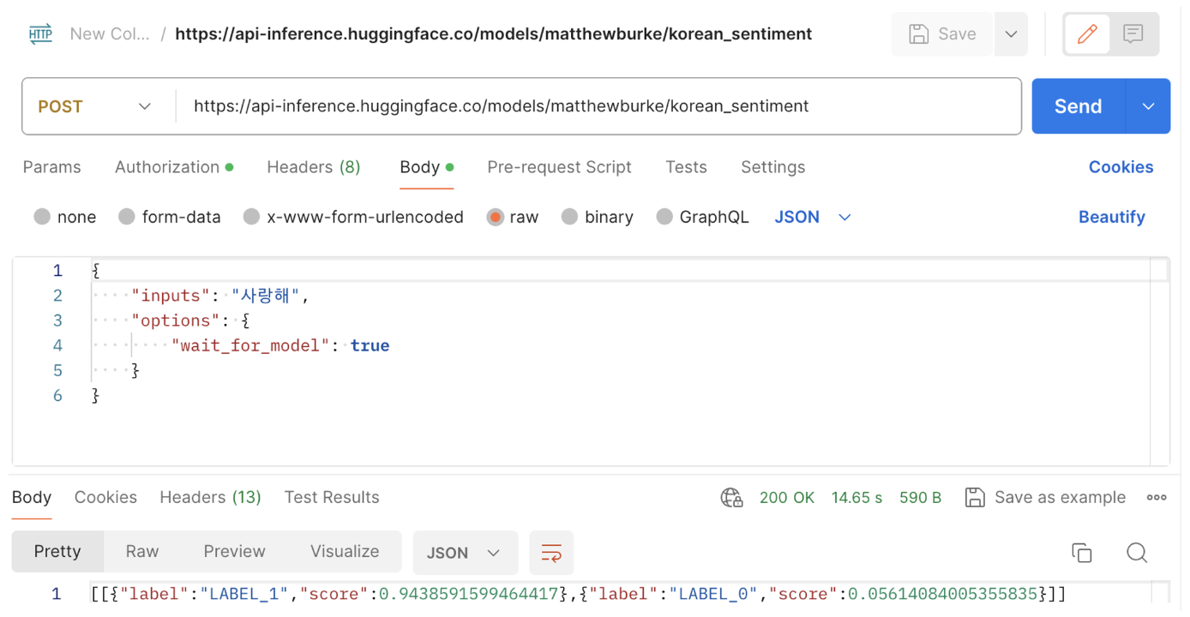Click the true value in editor
This screenshot has width=1190, height=617.
coord(370,345)
